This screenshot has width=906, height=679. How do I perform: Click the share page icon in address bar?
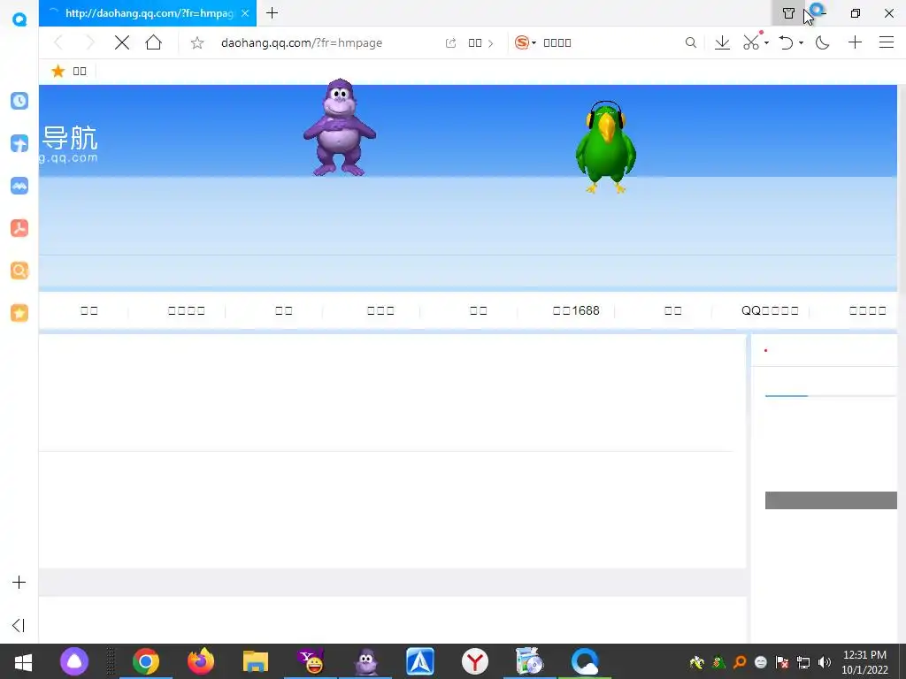click(x=450, y=42)
